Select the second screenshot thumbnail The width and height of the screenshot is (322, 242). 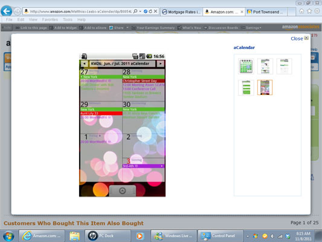tap(265, 66)
